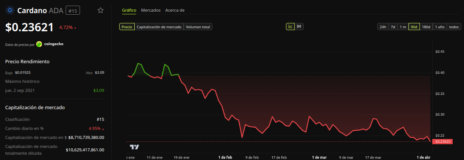Set chart range to 7d
Image resolution: width=464 pixels, height=160 pixels.
pos(393,27)
